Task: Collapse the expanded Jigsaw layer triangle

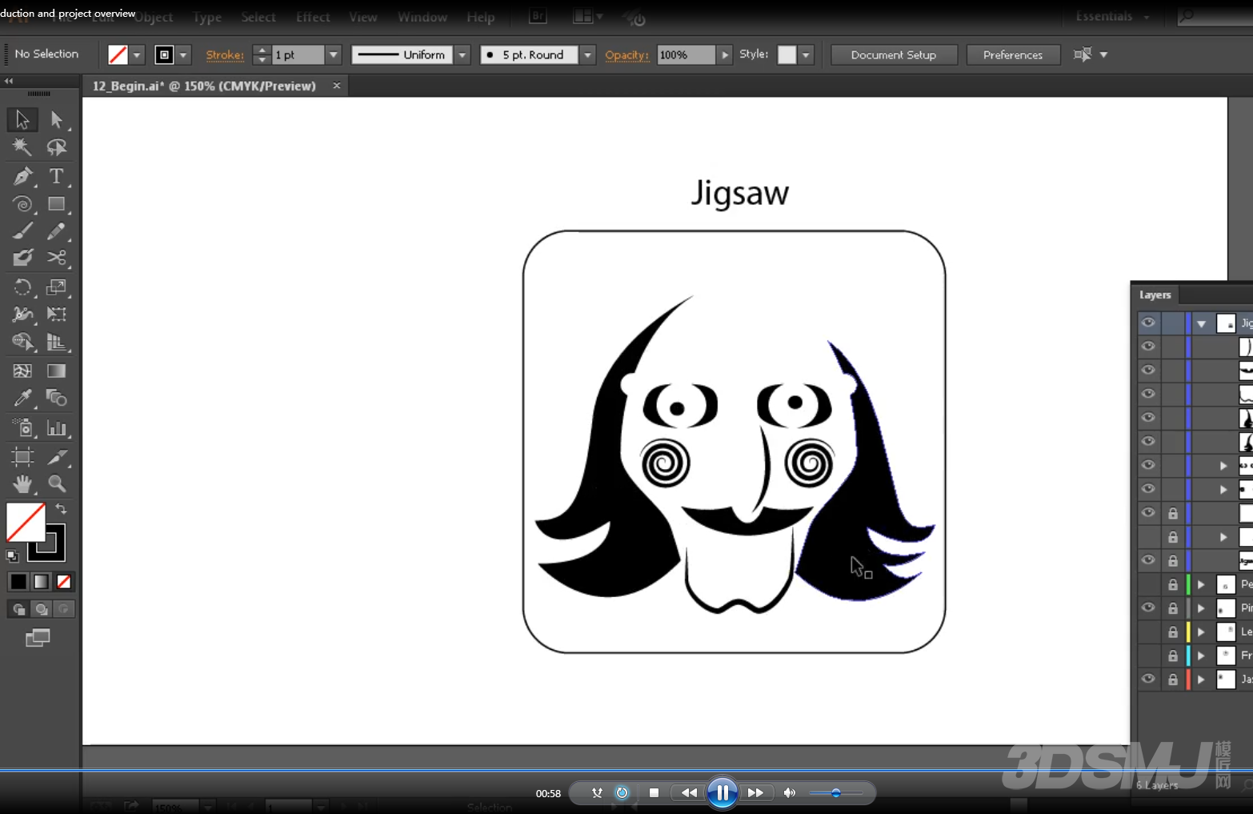Action: pyautogui.click(x=1201, y=323)
